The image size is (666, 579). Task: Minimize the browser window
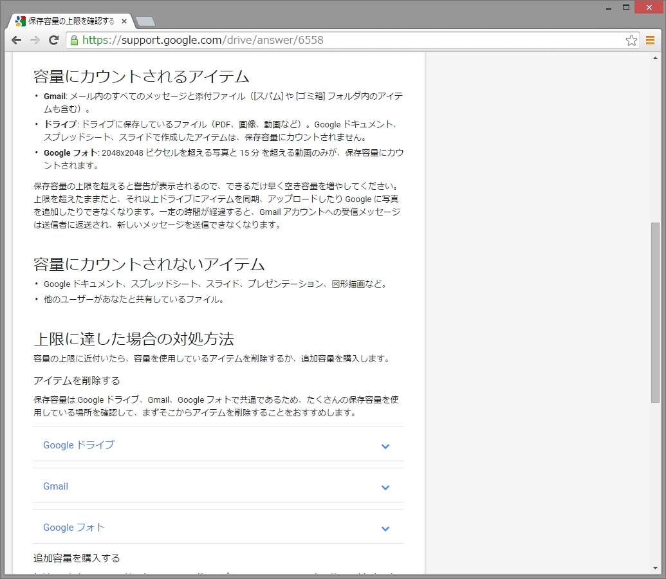click(609, 8)
